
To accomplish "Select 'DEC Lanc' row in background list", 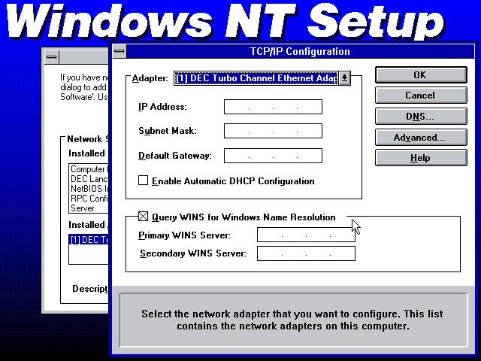I will 89,179.
